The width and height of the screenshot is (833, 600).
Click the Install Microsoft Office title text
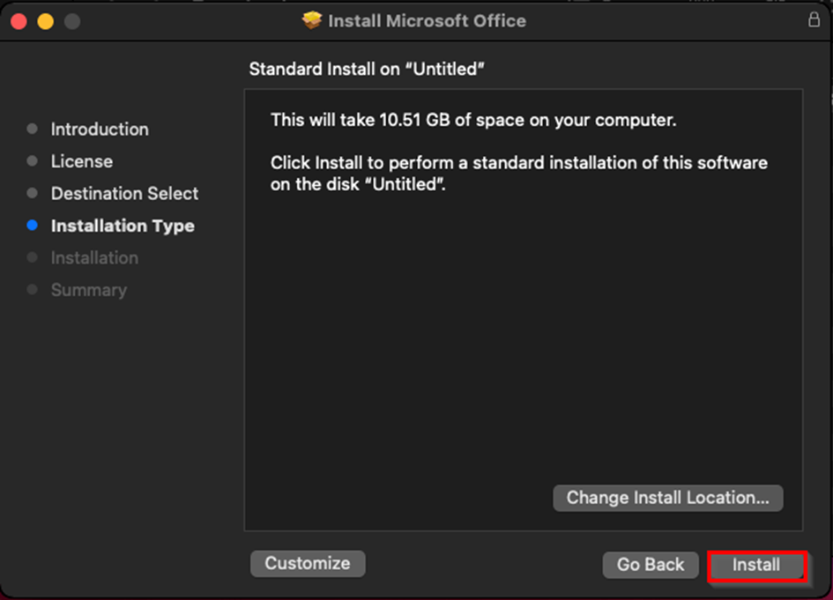point(428,21)
